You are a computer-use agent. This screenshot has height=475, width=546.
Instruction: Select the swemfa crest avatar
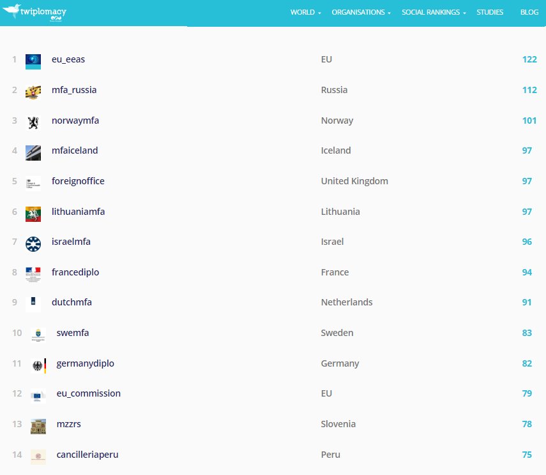[38, 335]
